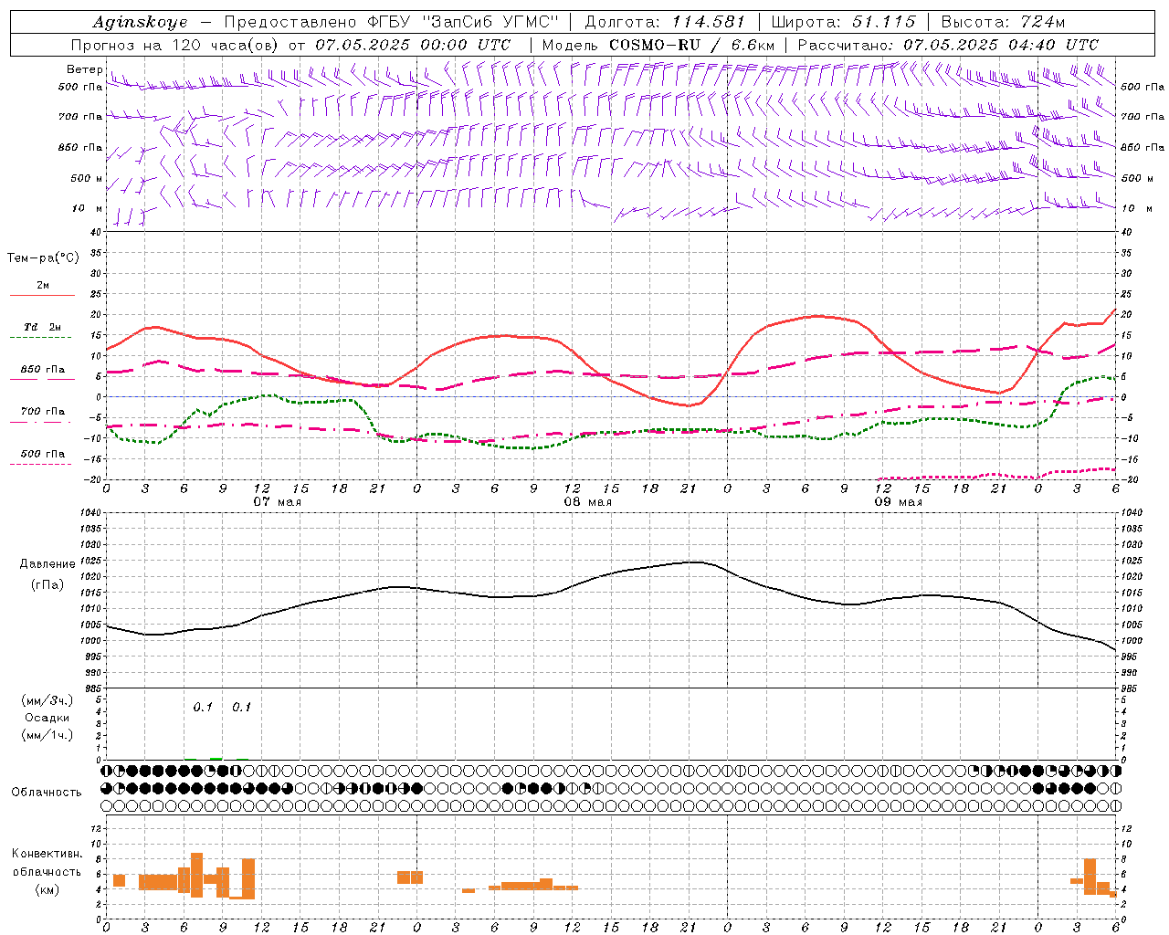Click the (км) unit under convective cloudiness
1169x935 pixels.
[x=47, y=889]
